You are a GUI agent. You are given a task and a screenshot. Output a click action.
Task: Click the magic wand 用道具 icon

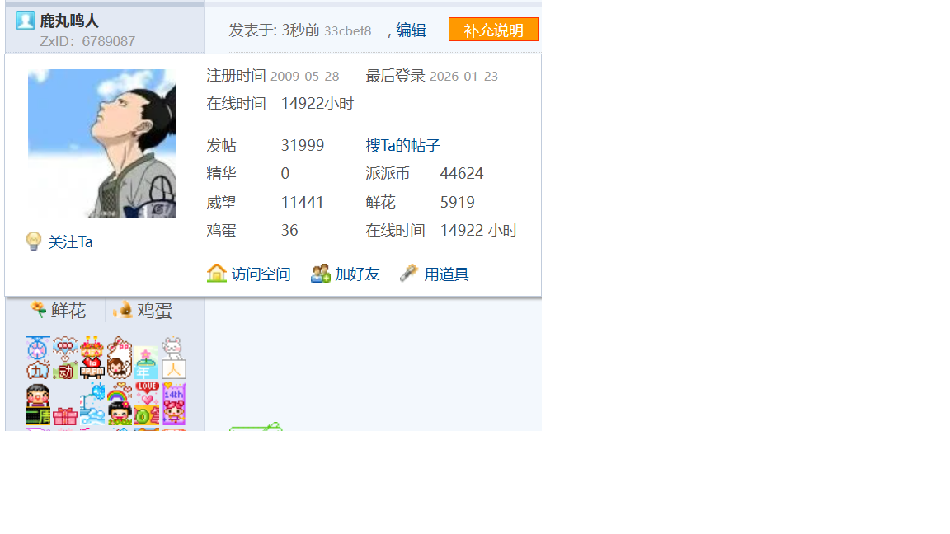(x=409, y=274)
